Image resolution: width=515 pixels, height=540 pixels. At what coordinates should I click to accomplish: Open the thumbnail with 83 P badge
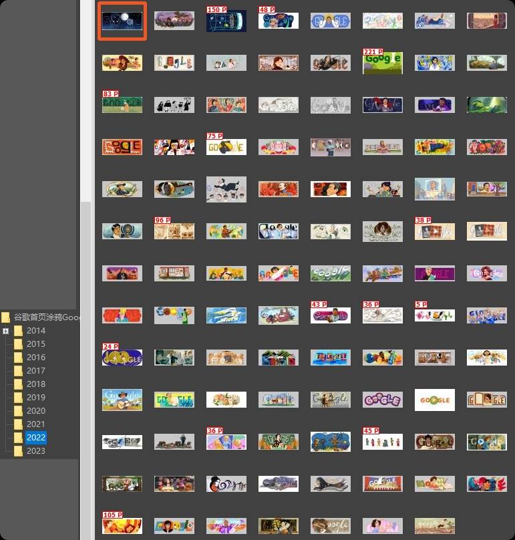pyautogui.click(x=122, y=104)
